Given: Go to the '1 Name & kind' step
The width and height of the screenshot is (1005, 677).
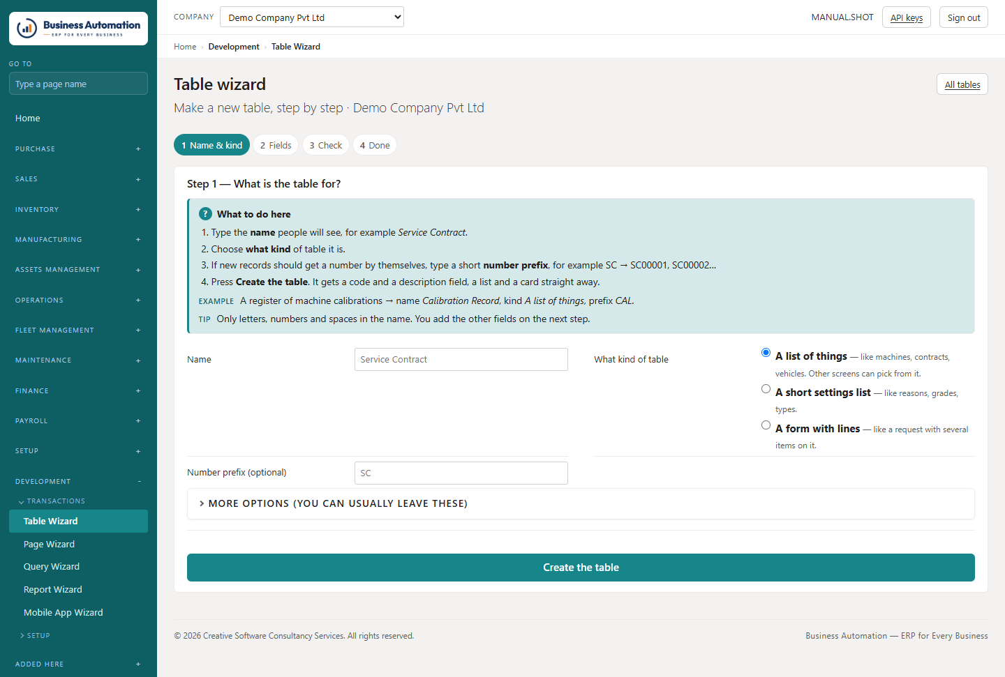Looking at the screenshot, I should click(211, 145).
